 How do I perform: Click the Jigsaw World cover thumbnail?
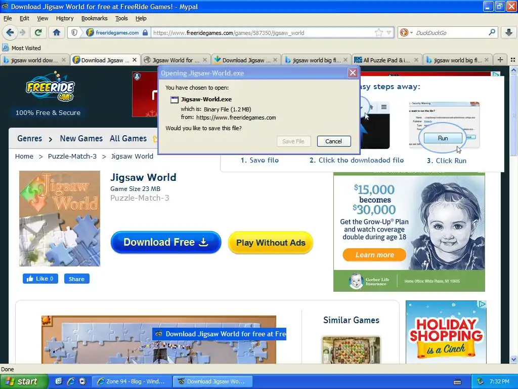60,218
